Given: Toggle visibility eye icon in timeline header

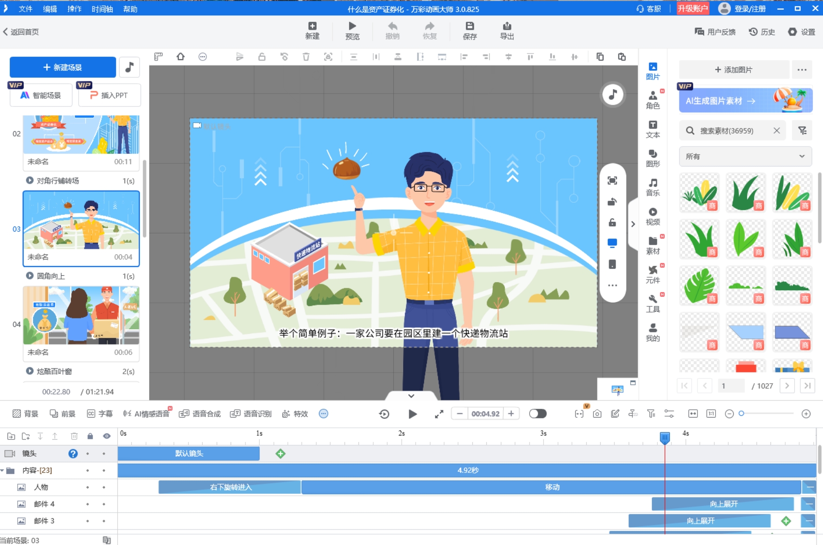Looking at the screenshot, I should pos(106,436).
